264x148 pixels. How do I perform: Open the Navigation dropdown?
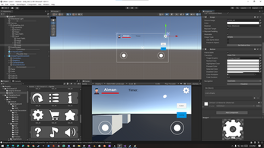pyautogui.click(x=244, y=81)
